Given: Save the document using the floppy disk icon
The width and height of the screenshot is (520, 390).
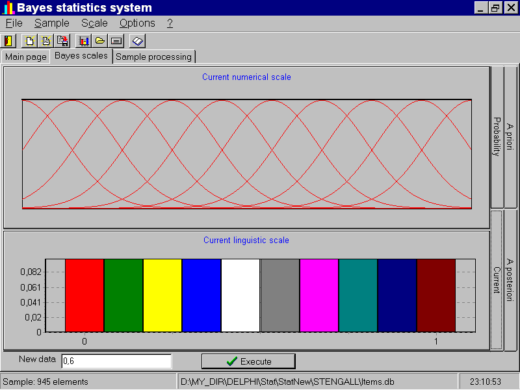Looking at the screenshot, I should tap(62, 41).
